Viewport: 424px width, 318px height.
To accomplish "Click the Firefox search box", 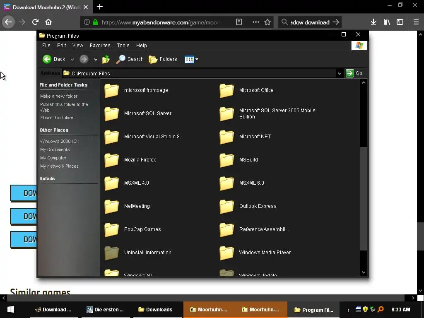I will click(x=310, y=22).
